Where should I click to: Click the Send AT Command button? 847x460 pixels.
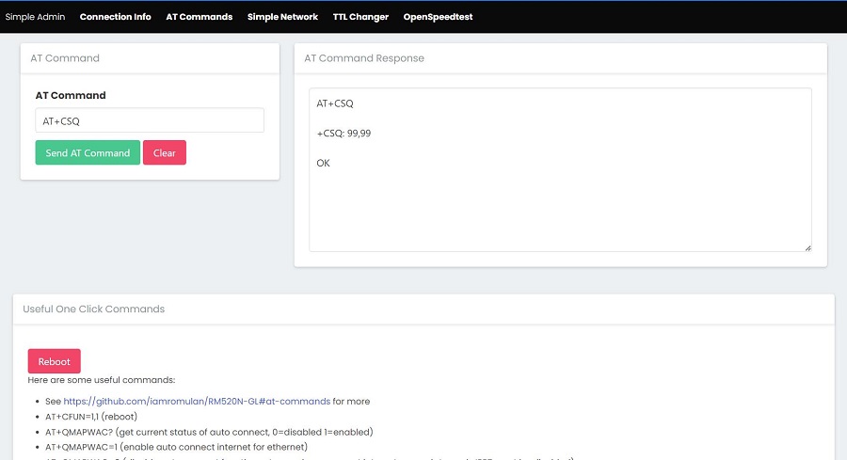[x=88, y=152]
